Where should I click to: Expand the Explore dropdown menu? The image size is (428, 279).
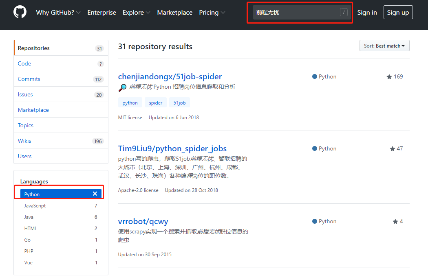click(x=136, y=13)
